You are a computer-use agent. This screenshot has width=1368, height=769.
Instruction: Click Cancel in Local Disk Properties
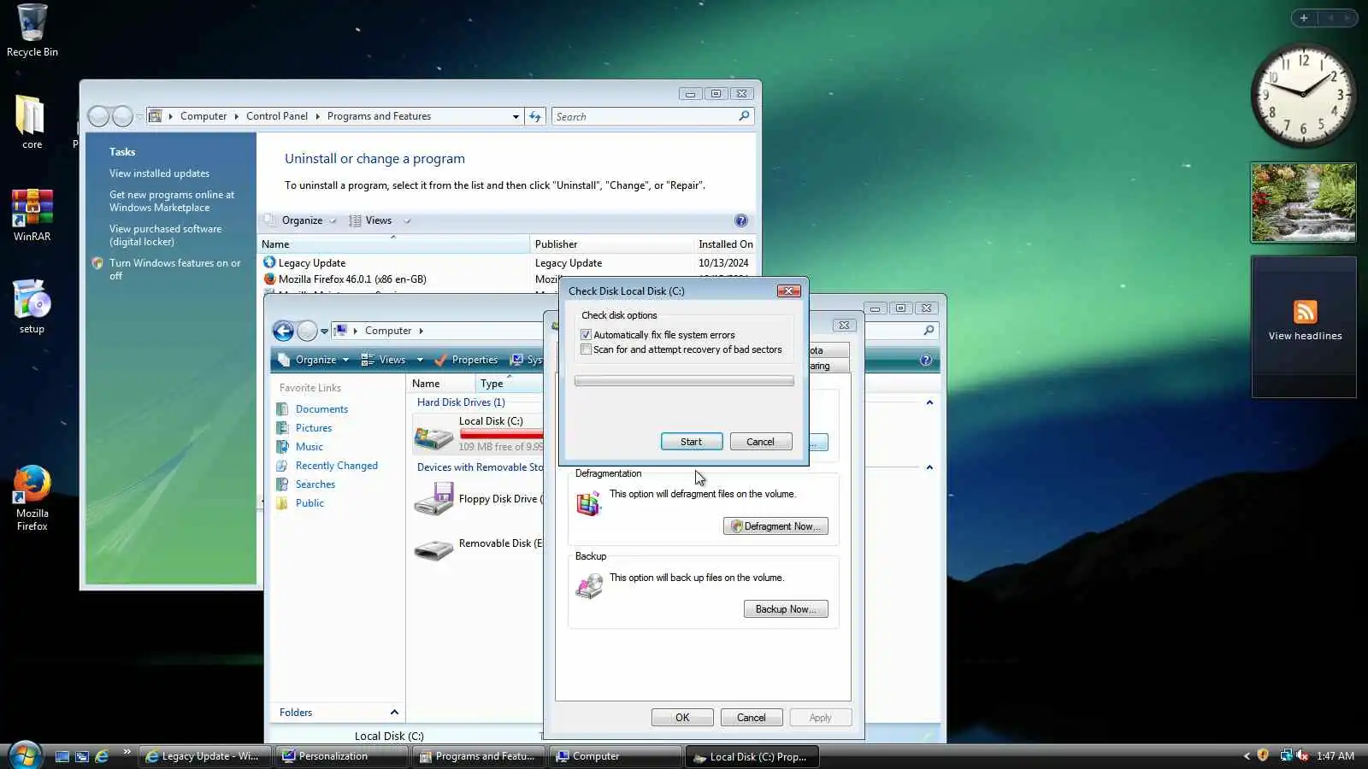click(752, 718)
